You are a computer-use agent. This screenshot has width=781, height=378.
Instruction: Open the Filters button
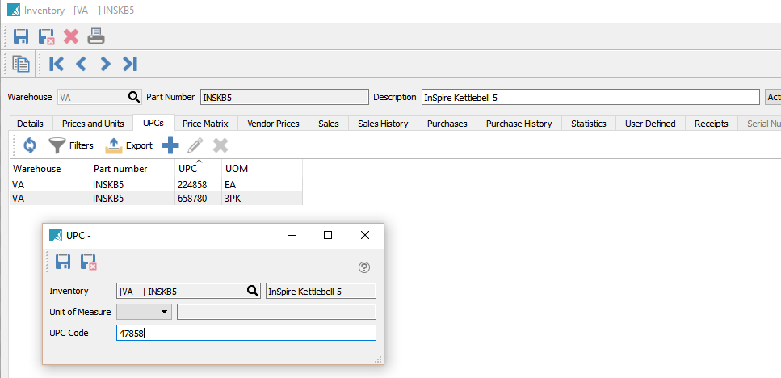click(x=70, y=145)
